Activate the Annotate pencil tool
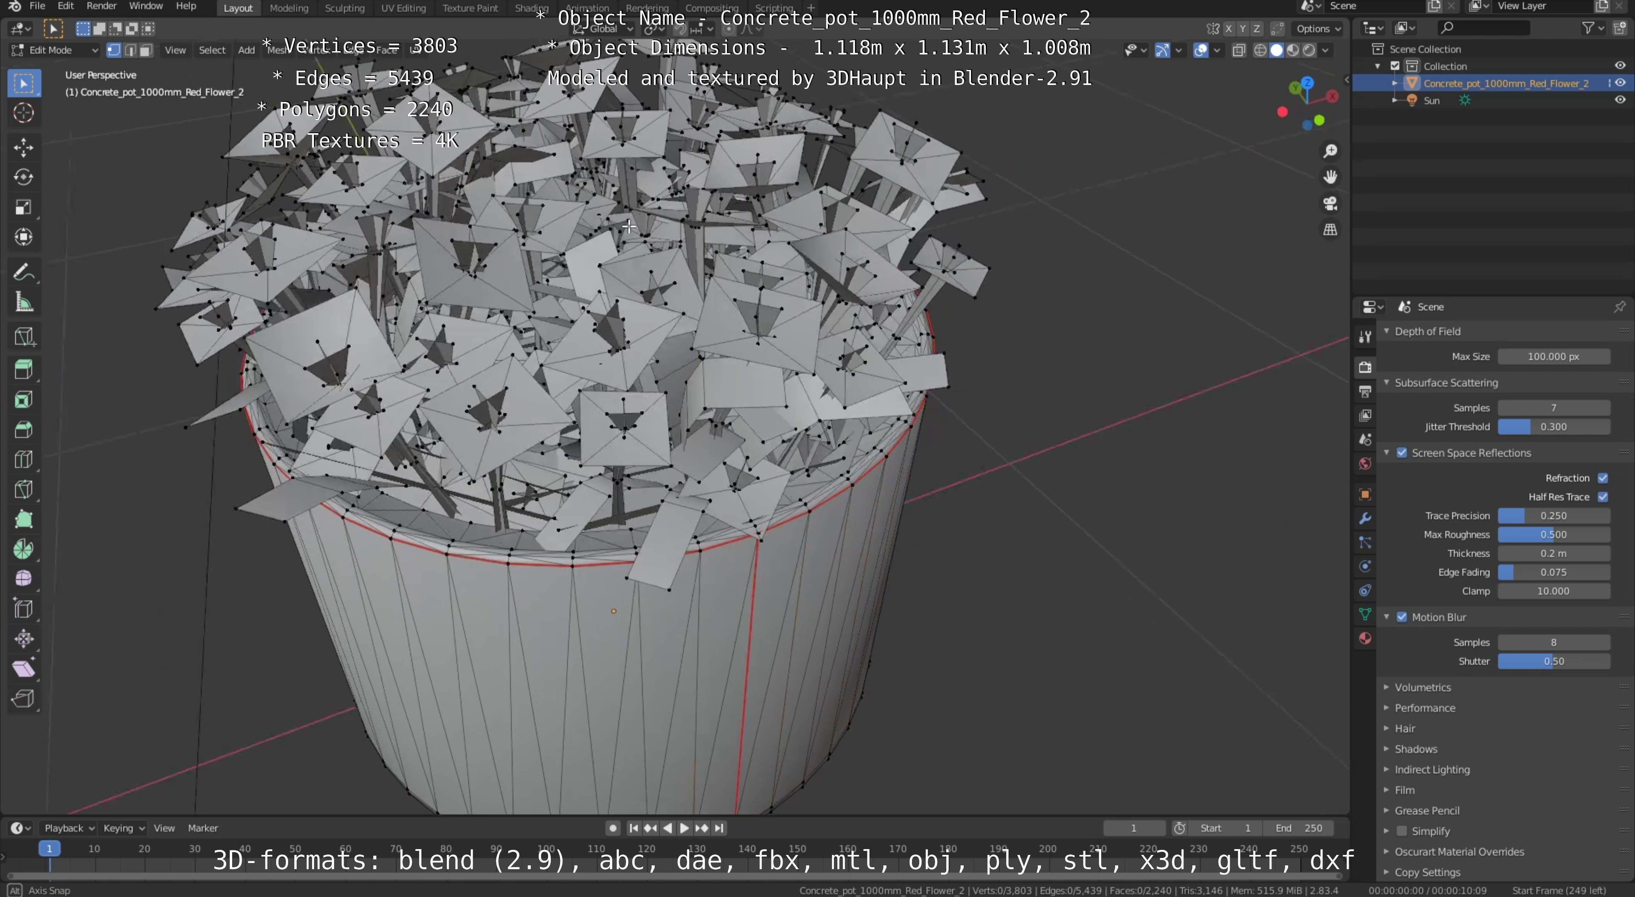Image resolution: width=1635 pixels, height=897 pixels. point(24,273)
